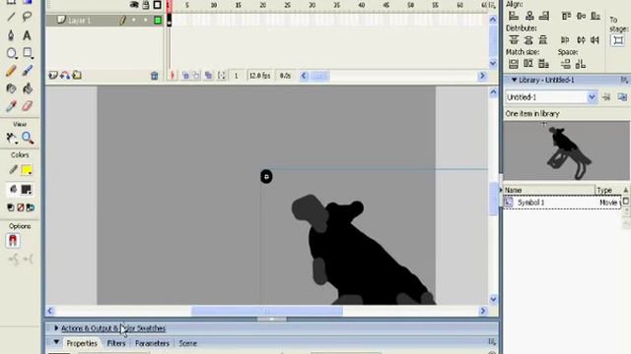
Task: Click Space evenly vertically icon
Action: click(x=565, y=63)
